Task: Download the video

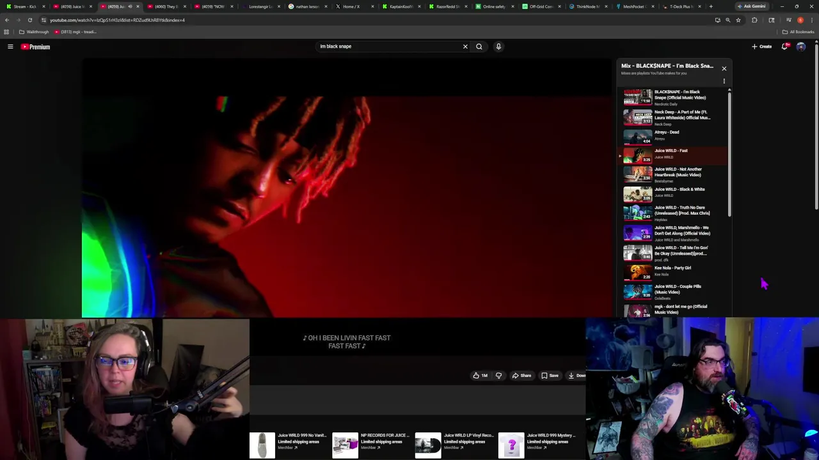Action: click(576, 376)
